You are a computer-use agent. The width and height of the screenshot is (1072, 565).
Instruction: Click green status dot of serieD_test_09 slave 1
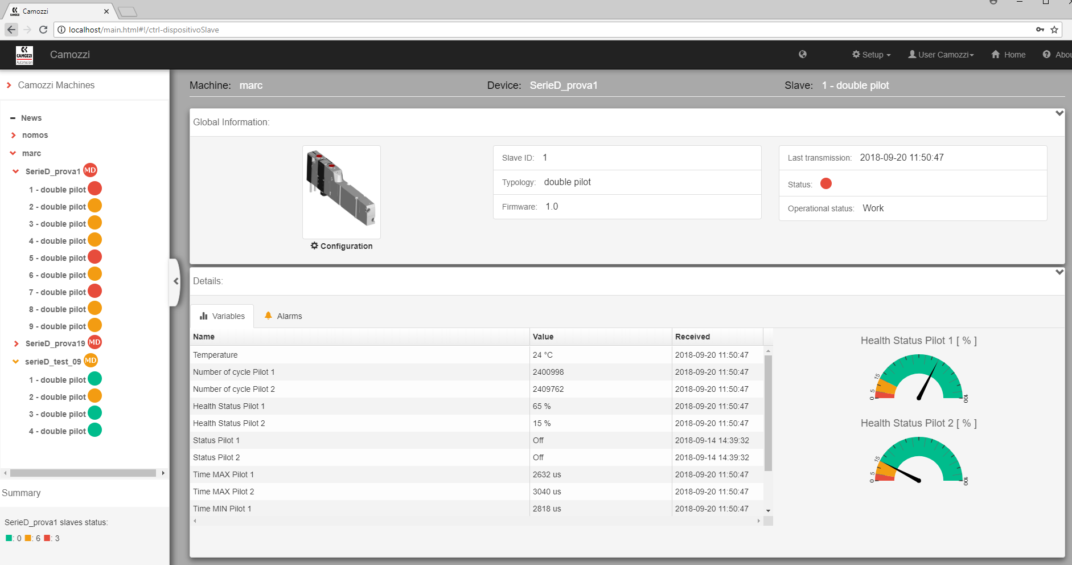pos(95,379)
